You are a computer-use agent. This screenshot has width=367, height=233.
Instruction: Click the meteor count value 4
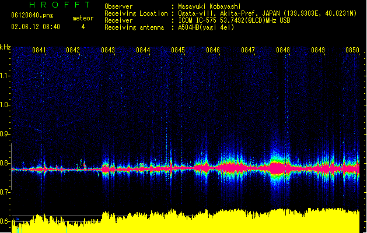[x=83, y=27]
